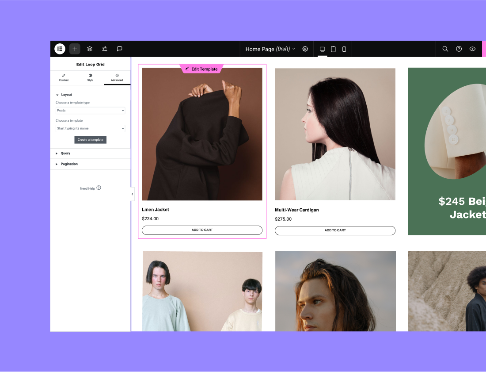Image resolution: width=486 pixels, height=372 pixels.
Task: Expand the Query section
Action: click(x=65, y=153)
